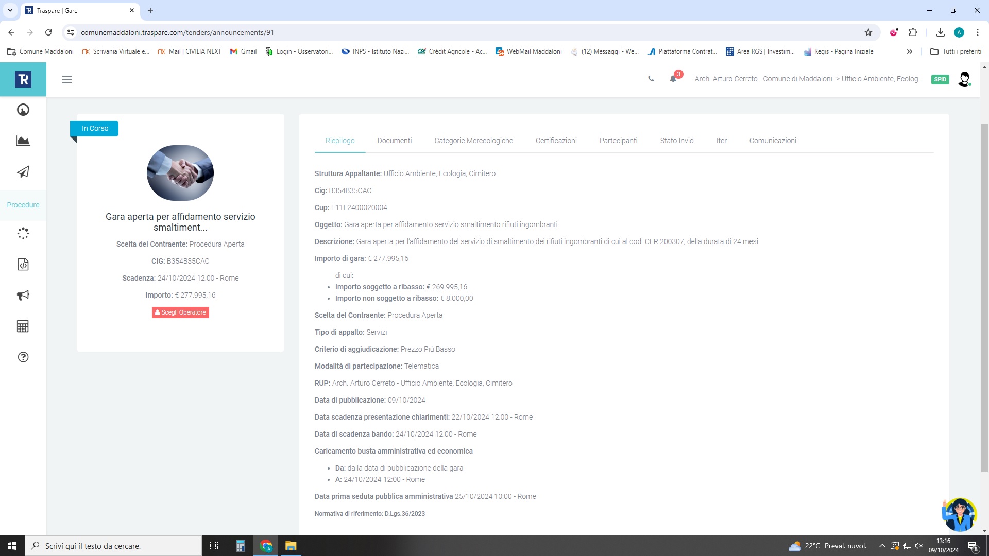The height and width of the screenshot is (556, 989).
Task: Open the code document sidebar icon
Action: pyautogui.click(x=23, y=265)
